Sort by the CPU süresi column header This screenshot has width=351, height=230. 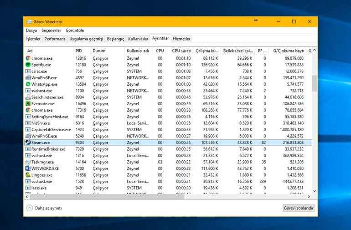coord(181,51)
